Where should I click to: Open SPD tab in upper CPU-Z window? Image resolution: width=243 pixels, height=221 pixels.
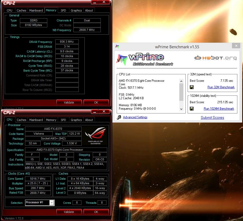click(63, 10)
